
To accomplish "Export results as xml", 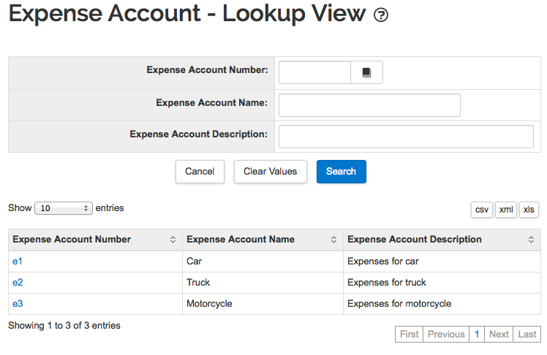I will point(506,210).
